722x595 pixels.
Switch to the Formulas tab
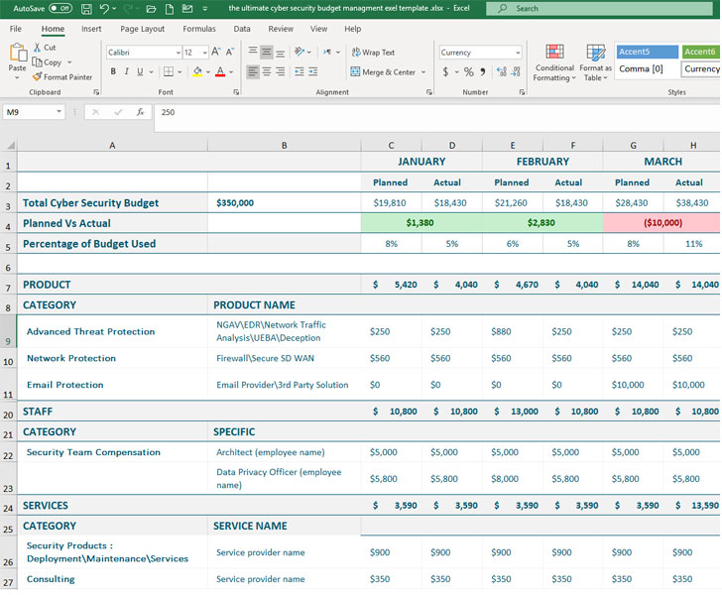[198, 29]
